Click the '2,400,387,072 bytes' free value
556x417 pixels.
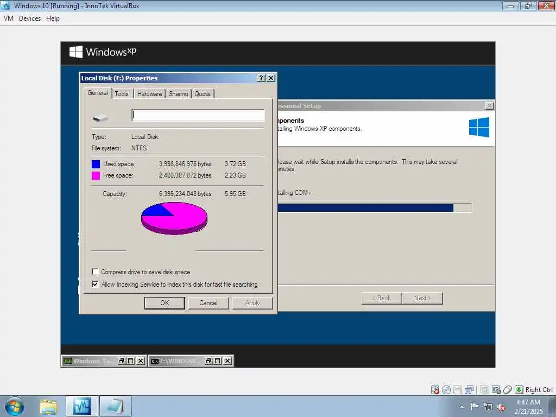185,175
